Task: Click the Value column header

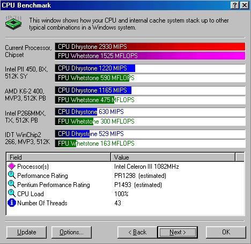Action: tap(173, 157)
